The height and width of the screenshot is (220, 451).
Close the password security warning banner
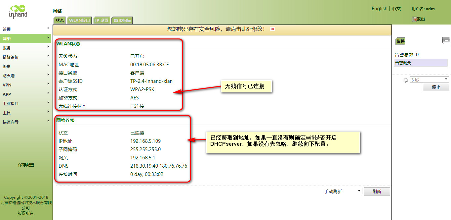pos(272,29)
